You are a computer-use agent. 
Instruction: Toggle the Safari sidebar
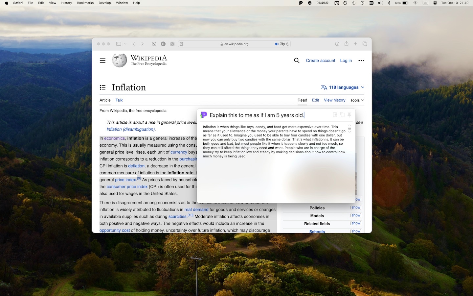pyautogui.click(x=119, y=44)
